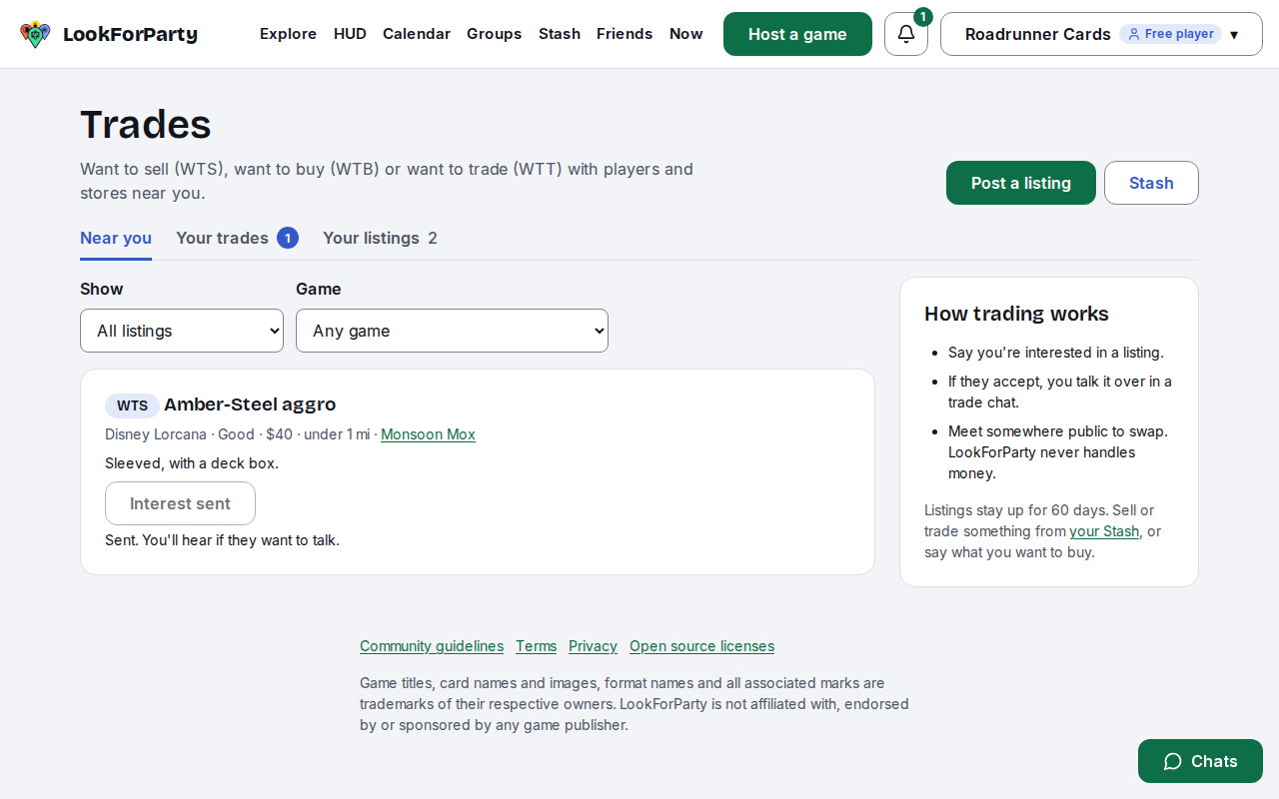This screenshot has height=799, width=1279.
Task: Follow the your Stash link
Action: point(1104,531)
